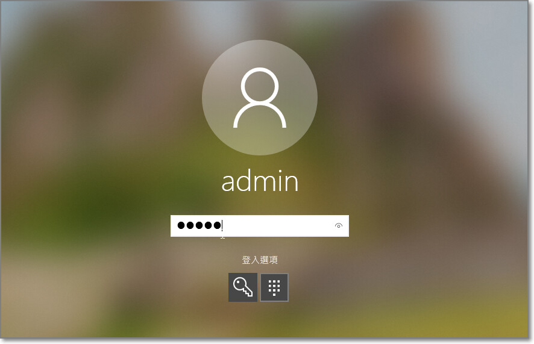Screen dimensions: 534x344
Task: Focus the password input field
Action: pos(260,225)
